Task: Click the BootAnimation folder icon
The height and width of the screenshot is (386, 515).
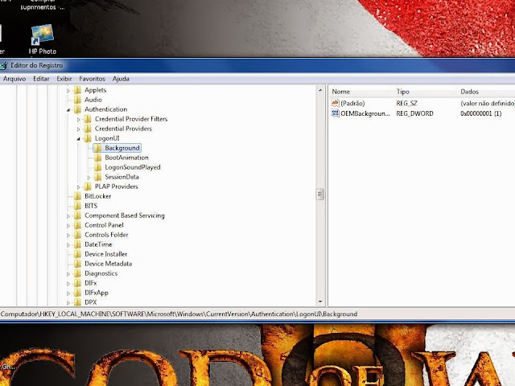Action: point(97,158)
